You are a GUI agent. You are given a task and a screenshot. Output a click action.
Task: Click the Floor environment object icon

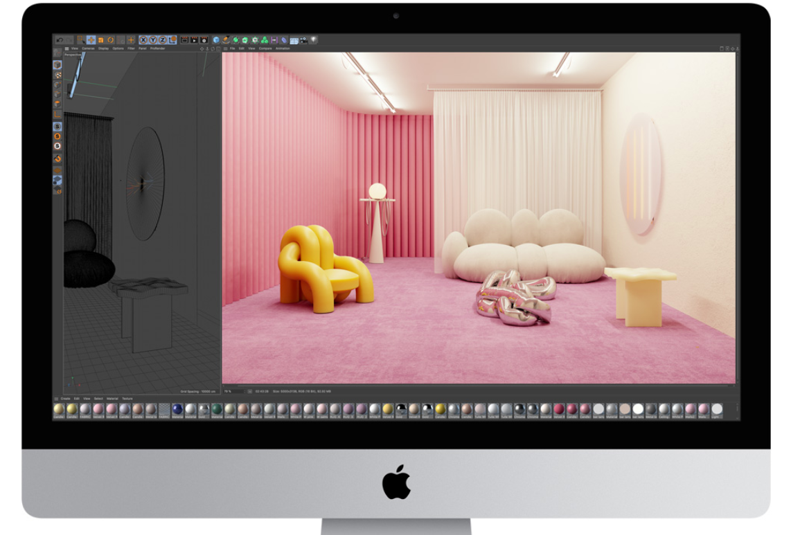tap(294, 40)
